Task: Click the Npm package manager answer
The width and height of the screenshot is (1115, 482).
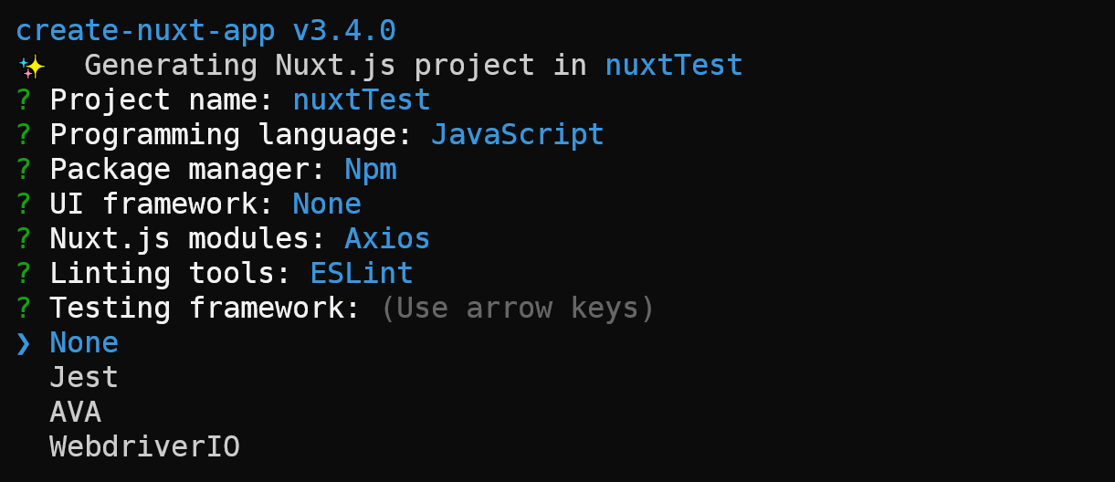Action: coord(371,170)
